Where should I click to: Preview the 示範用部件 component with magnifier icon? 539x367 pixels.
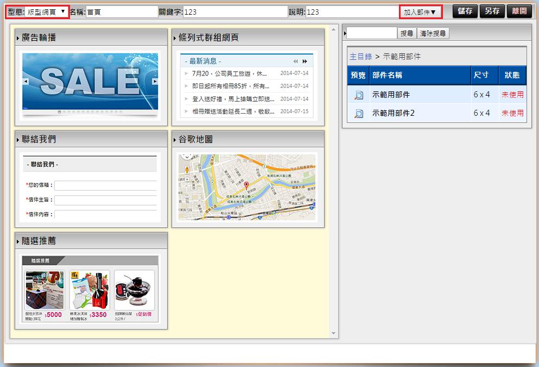coord(358,95)
